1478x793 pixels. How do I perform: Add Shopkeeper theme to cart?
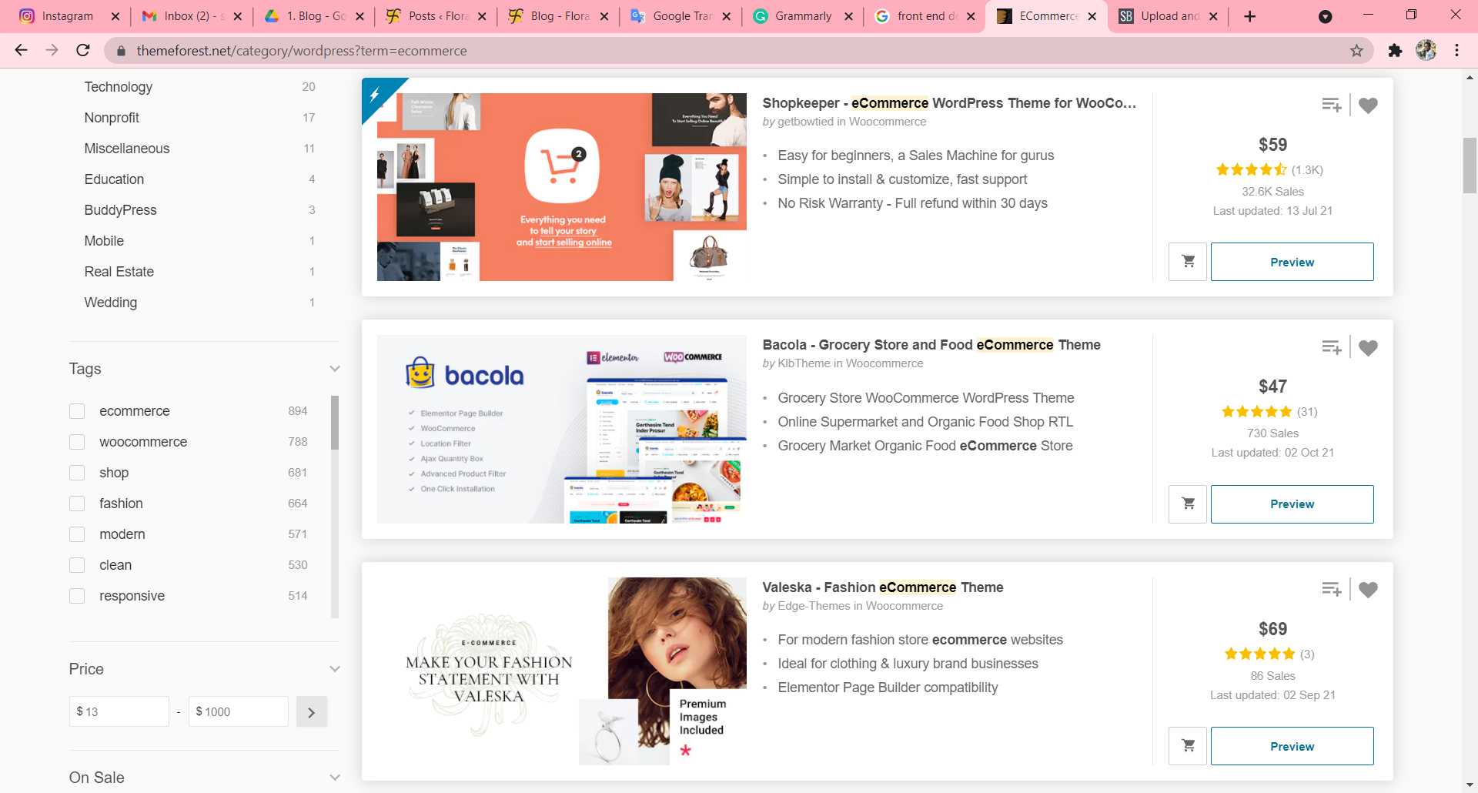(x=1188, y=262)
